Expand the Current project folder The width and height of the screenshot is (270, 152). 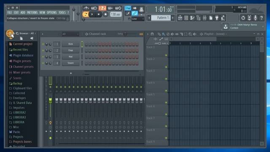[x=22, y=44]
